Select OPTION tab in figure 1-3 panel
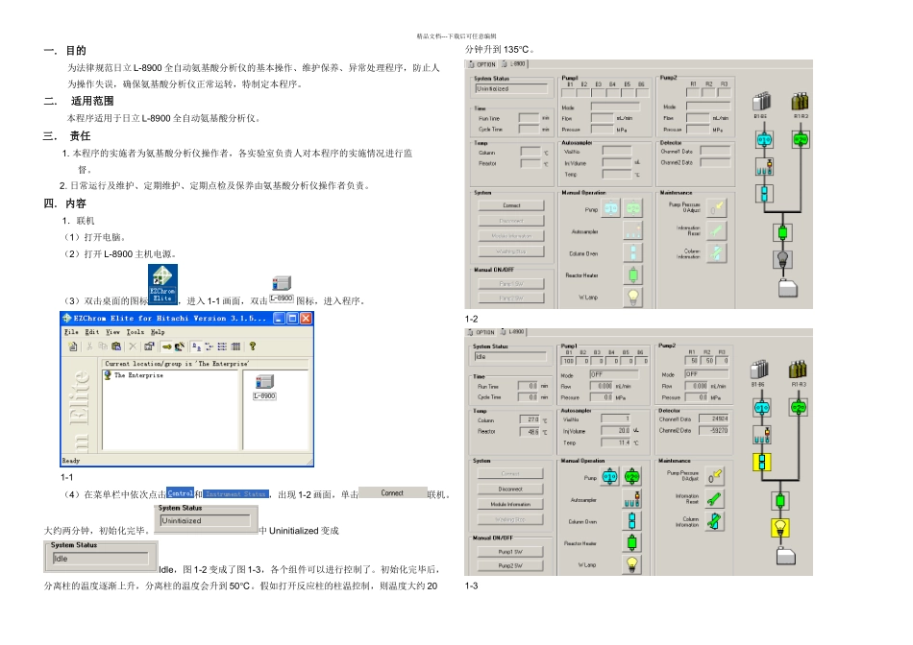This screenshot has height=645, width=913. (481, 332)
